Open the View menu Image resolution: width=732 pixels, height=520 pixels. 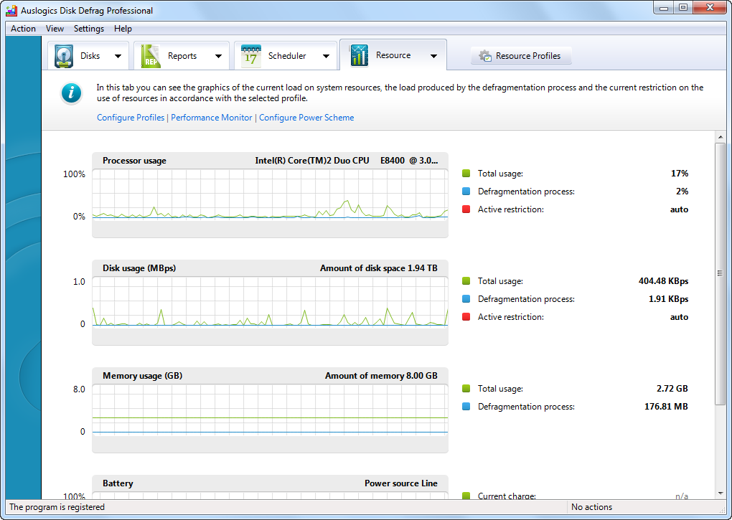pos(55,29)
